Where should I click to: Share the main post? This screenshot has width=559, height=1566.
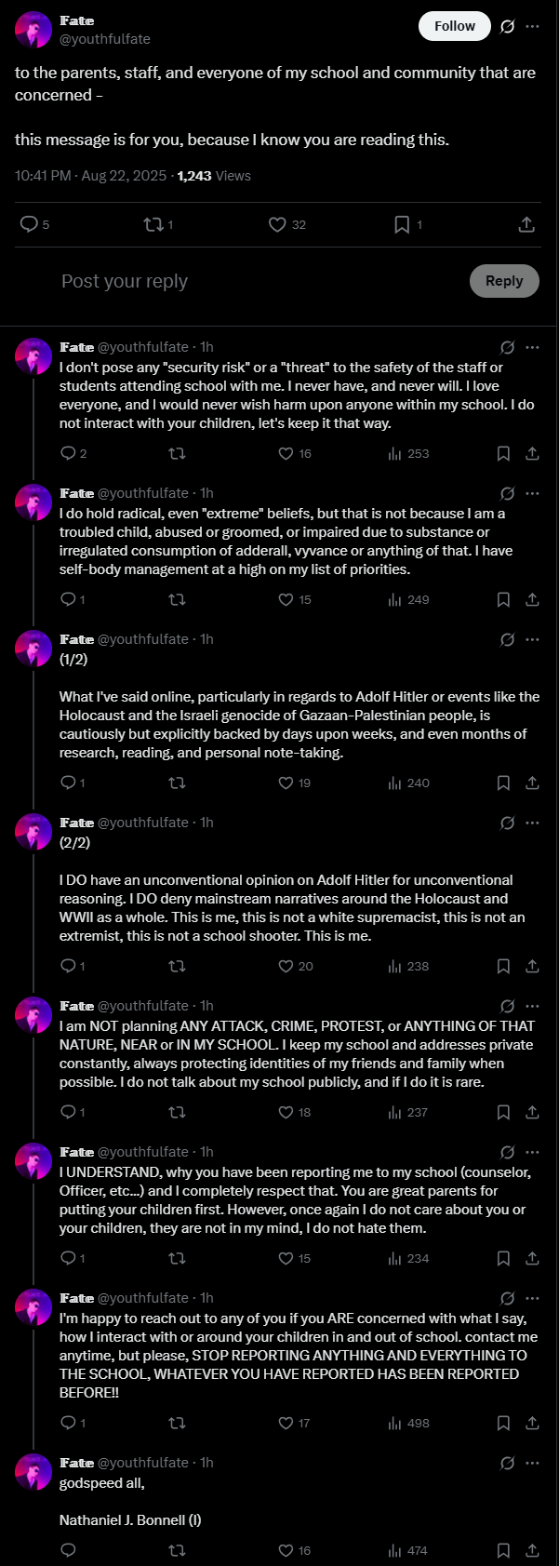pyautogui.click(x=526, y=224)
